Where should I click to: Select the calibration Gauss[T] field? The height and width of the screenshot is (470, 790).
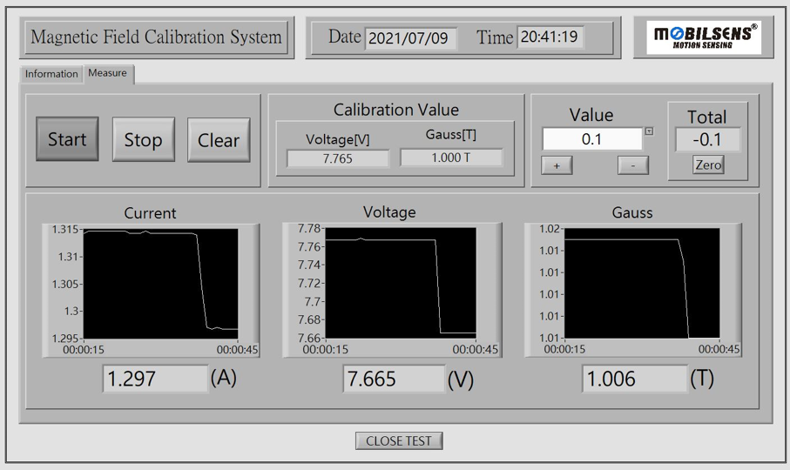[x=451, y=158]
